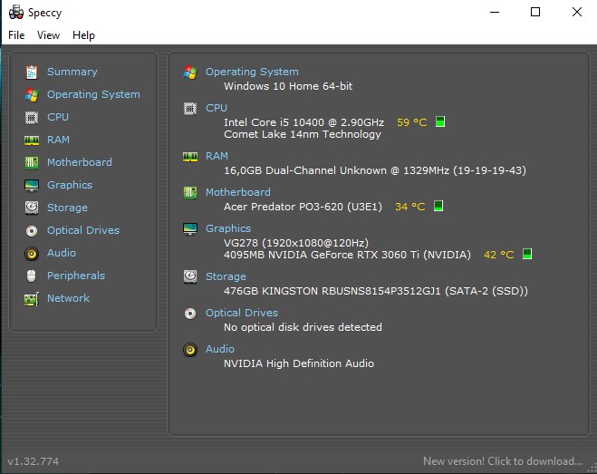The width and height of the screenshot is (597, 474).
Task: Click the Motherboard icon in sidebar
Action: point(32,162)
